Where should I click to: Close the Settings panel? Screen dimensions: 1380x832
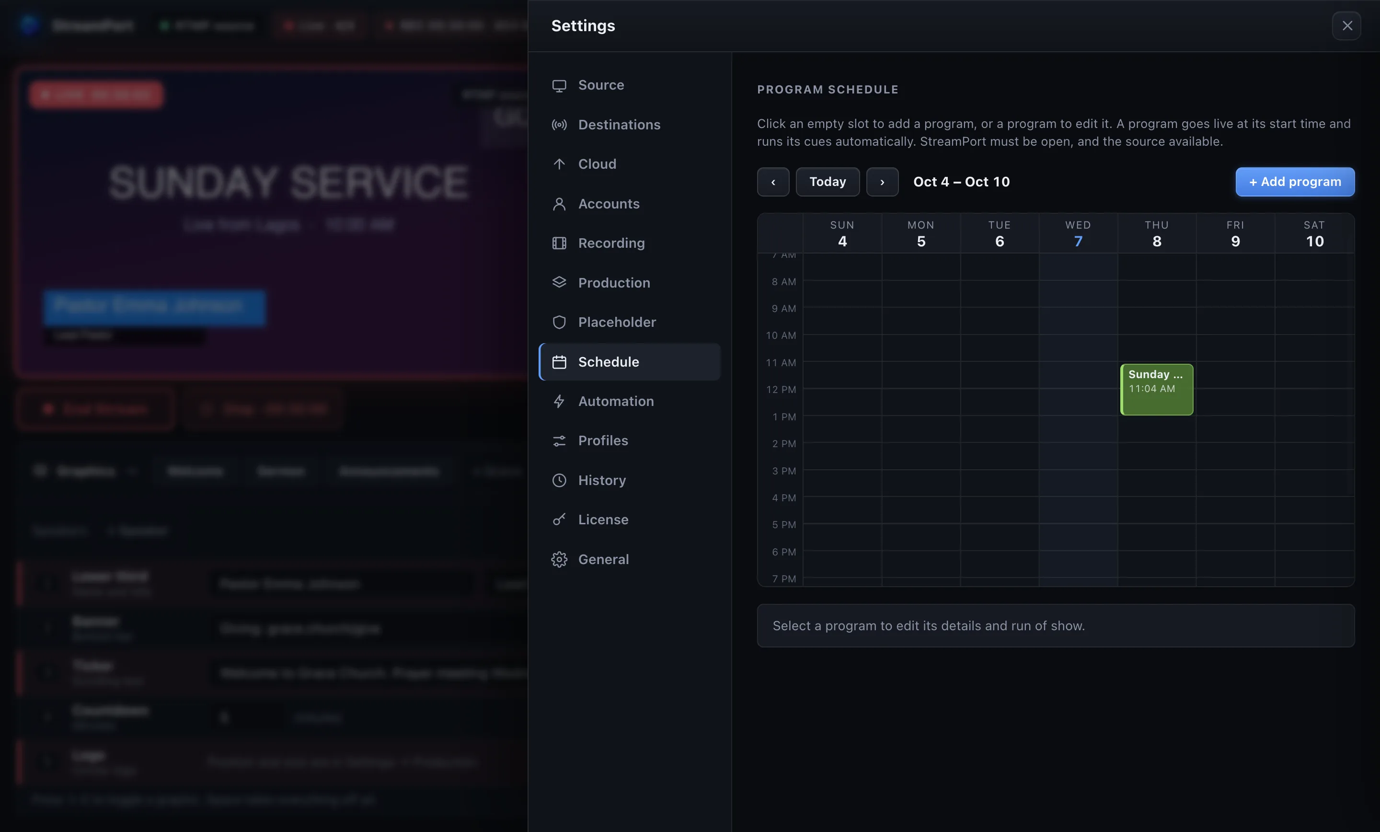click(x=1347, y=26)
